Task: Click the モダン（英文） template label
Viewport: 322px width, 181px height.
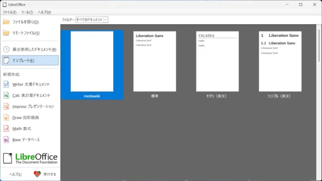Action: point(216,96)
